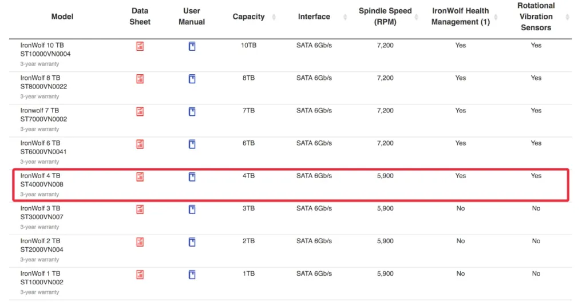Click the Data Sheet column header
The height and width of the screenshot is (306, 586).
pyautogui.click(x=140, y=17)
